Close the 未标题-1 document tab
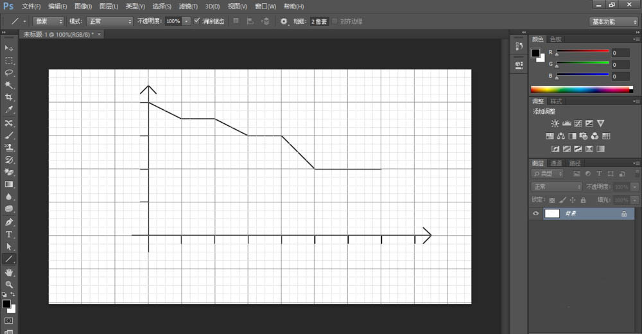 99,35
